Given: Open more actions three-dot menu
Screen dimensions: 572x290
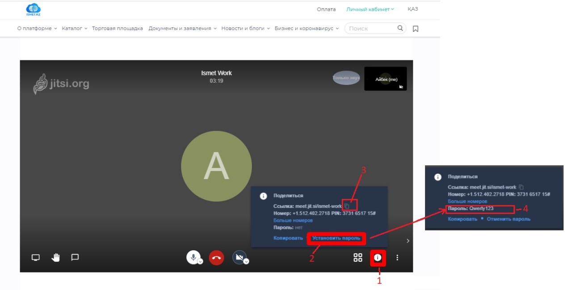Looking at the screenshot, I should (x=397, y=257).
